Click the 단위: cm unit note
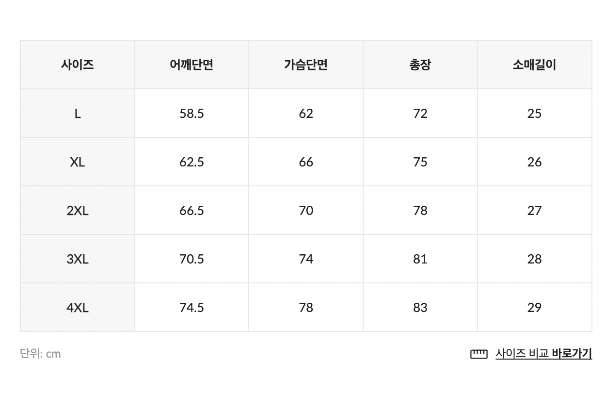 pyautogui.click(x=40, y=354)
